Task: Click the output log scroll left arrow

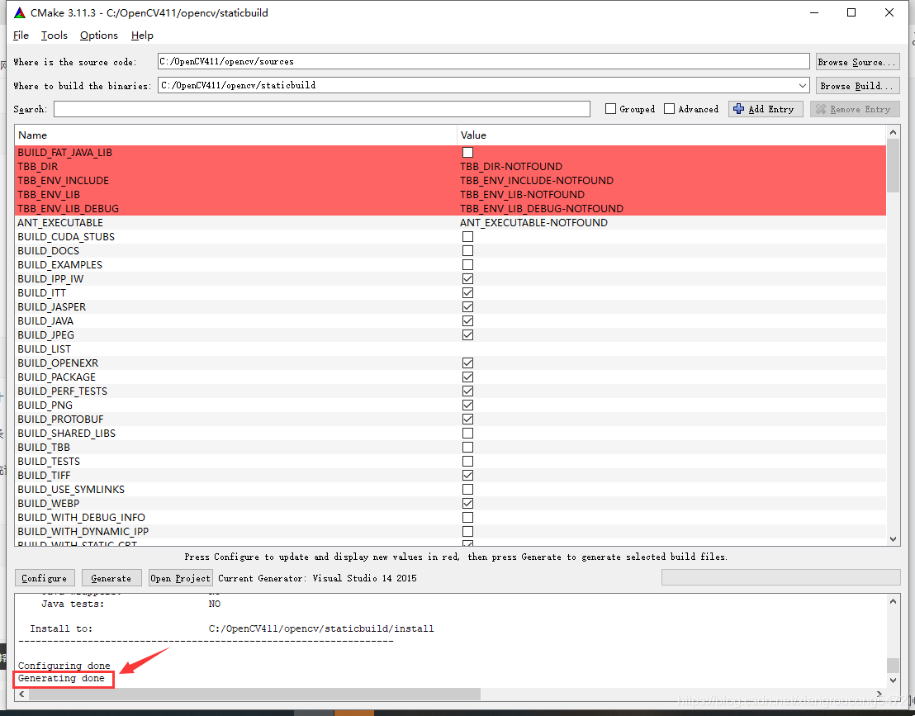Action: [21, 694]
